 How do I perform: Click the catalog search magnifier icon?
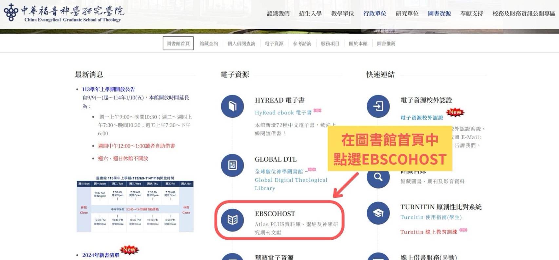(378, 177)
